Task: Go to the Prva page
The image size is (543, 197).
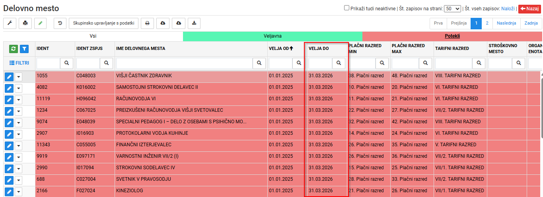Action: (438, 23)
